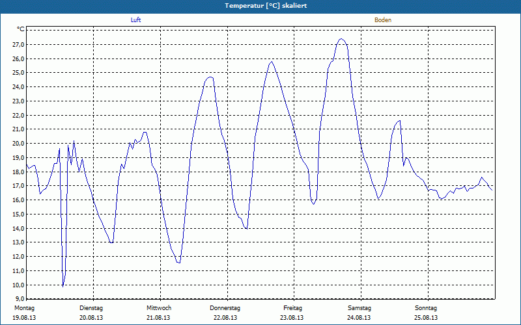The height and width of the screenshot is (325, 521).
Task: Click the date 23.08.13
Action: click(292, 318)
